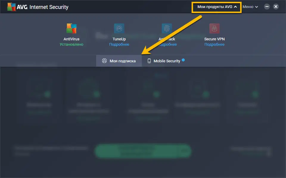
Task: Click the person icon on Моя подписка tab
Action: [104, 61]
